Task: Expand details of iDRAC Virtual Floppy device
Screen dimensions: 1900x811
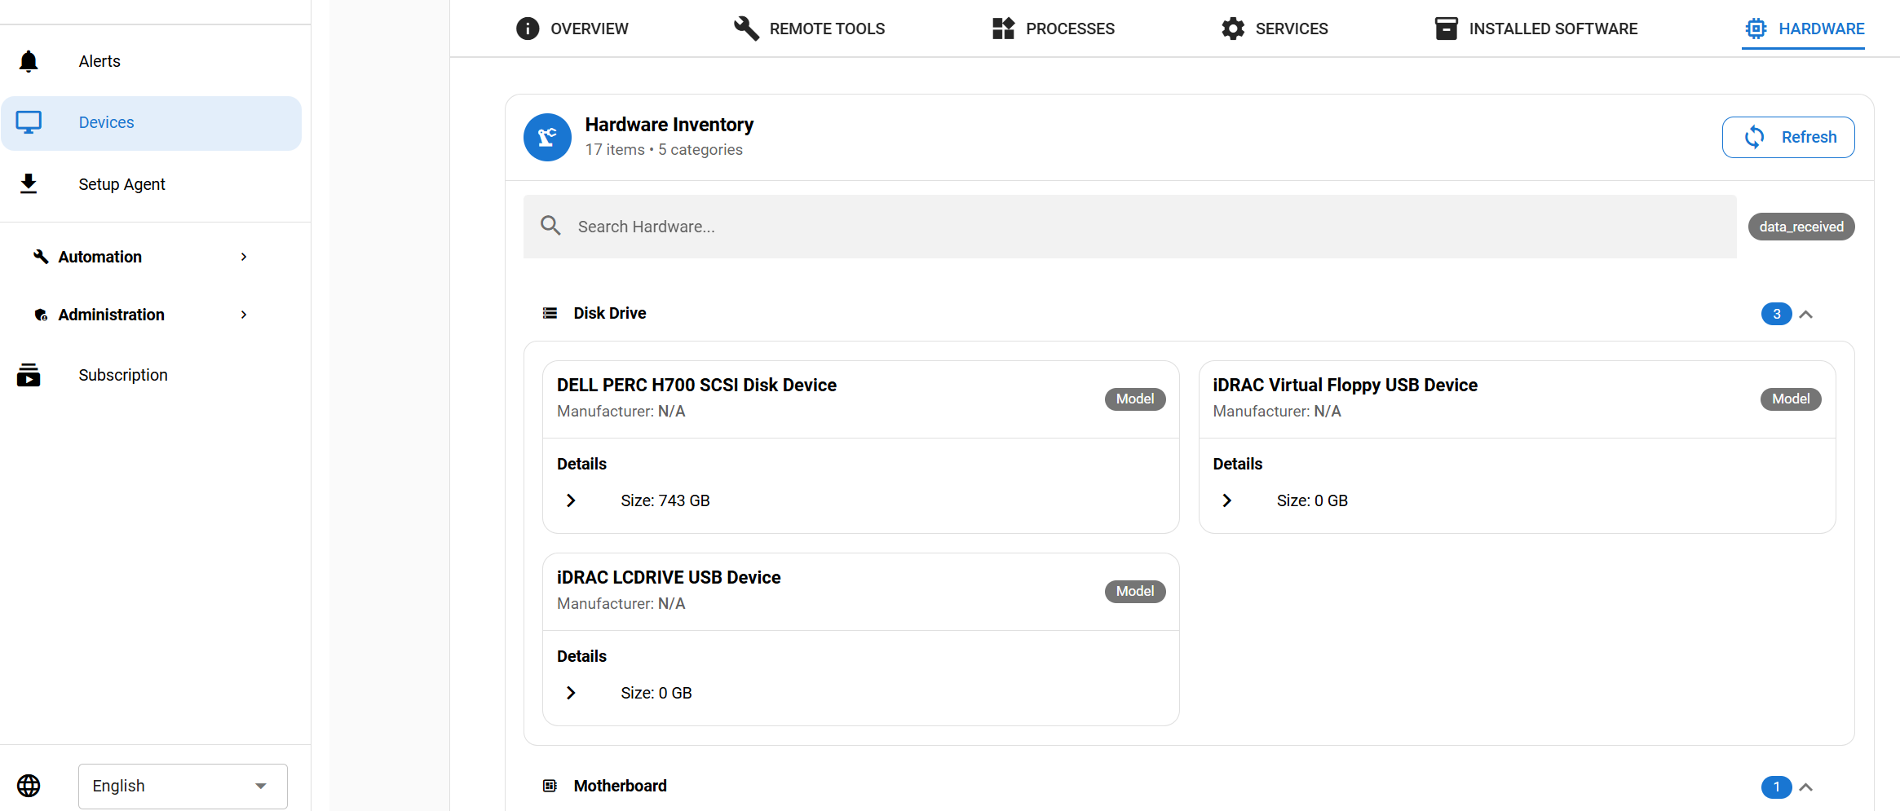Action: (1226, 500)
